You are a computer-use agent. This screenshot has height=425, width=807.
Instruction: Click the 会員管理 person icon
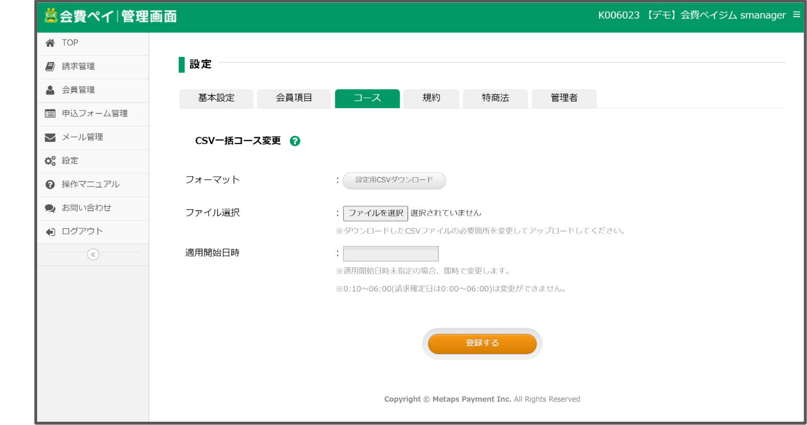click(x=50, y=90)
